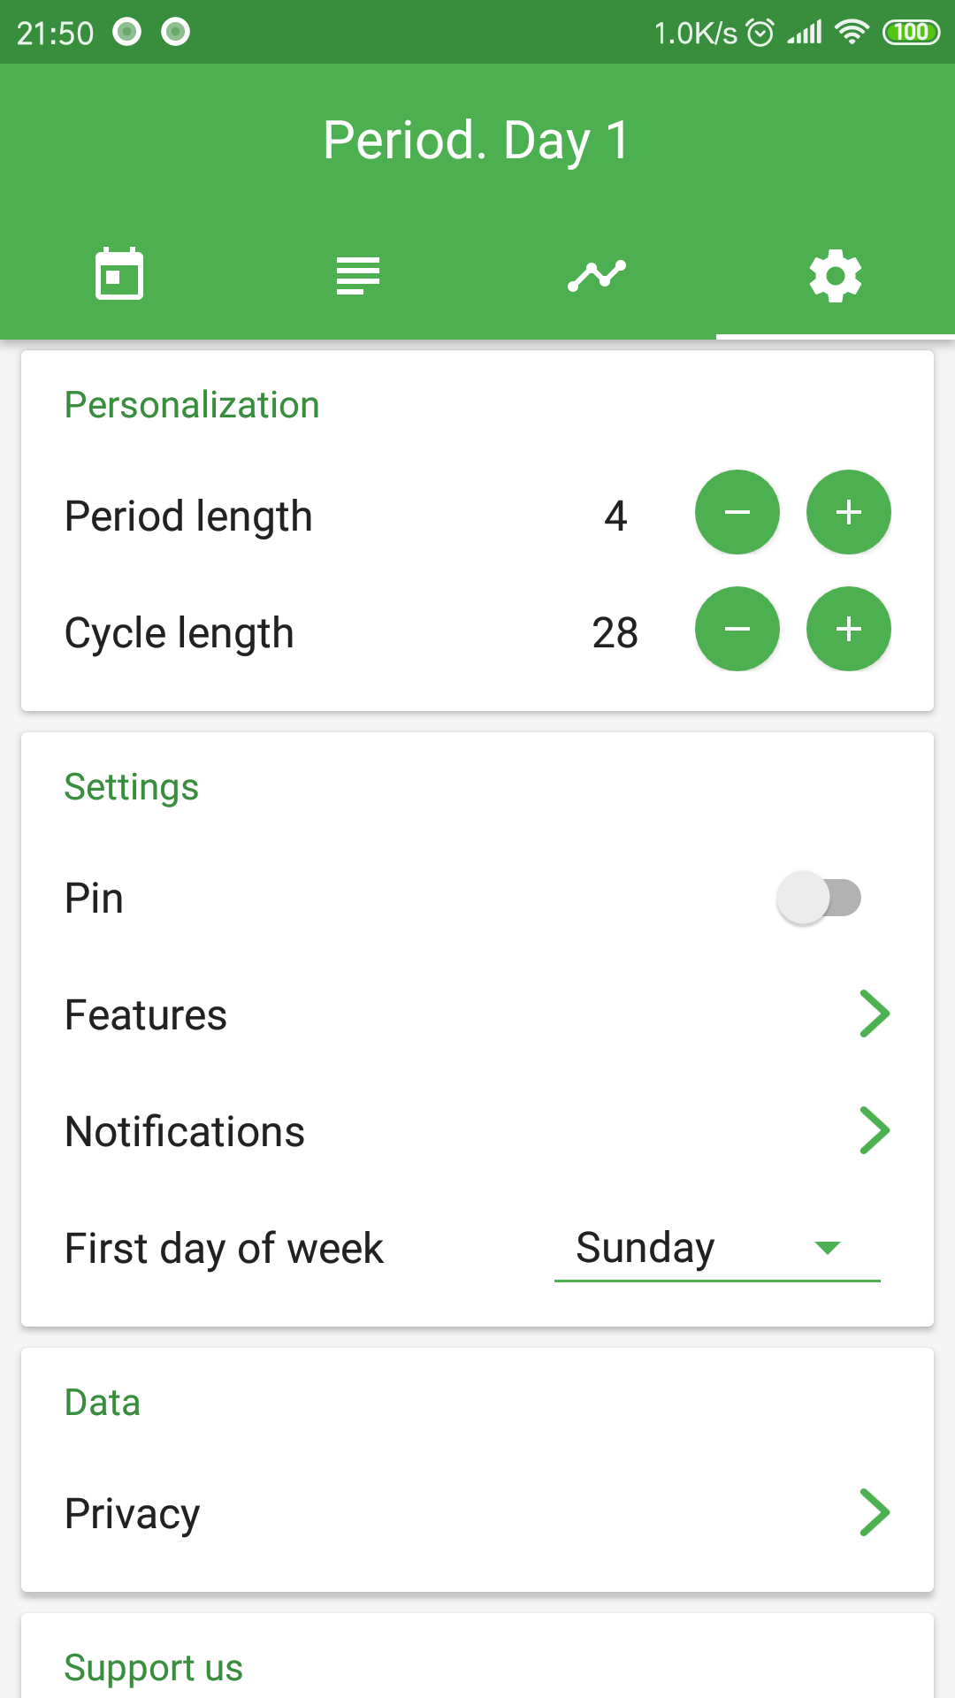Open the statistics chart tab
This screenshot has width=955, height=1698.
coord(597,275)
